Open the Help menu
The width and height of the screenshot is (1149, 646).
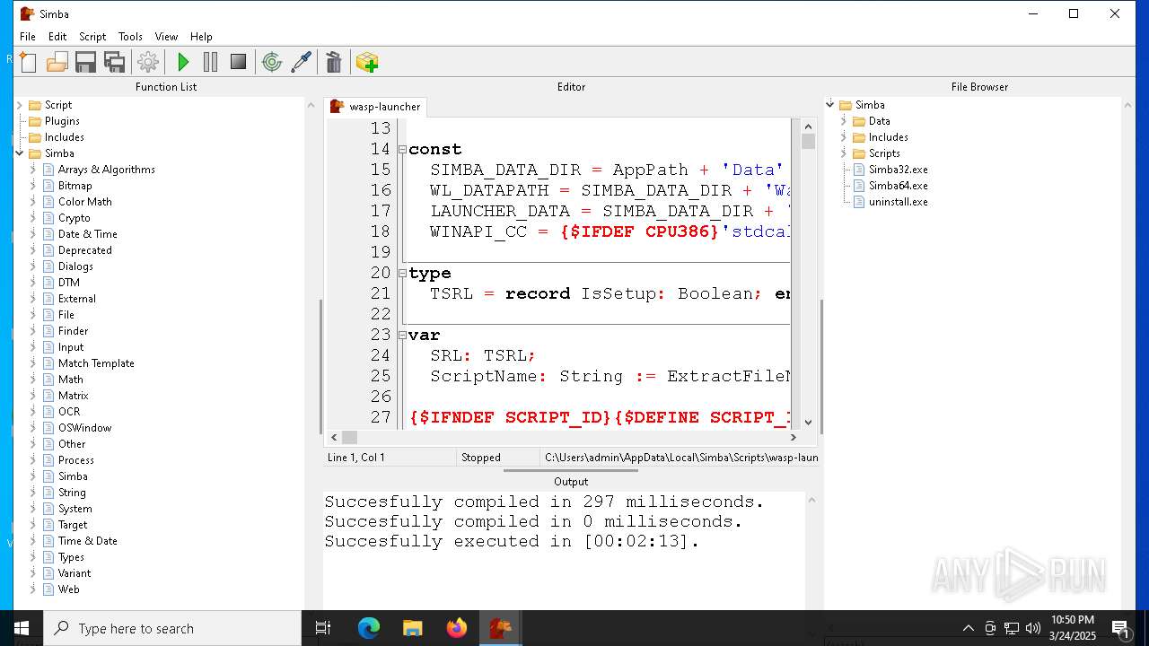201,37
